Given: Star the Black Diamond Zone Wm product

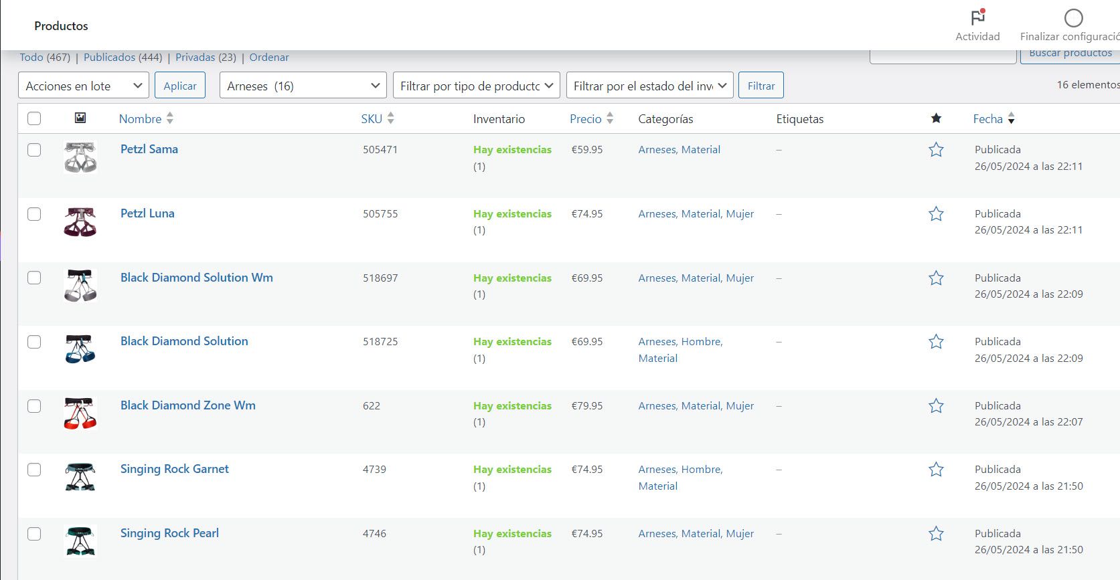Looking at the screenshot, I should coord(936,406).
